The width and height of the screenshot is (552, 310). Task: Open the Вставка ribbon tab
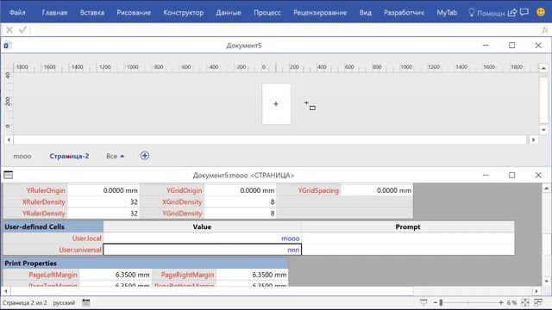tap(92, 13)
